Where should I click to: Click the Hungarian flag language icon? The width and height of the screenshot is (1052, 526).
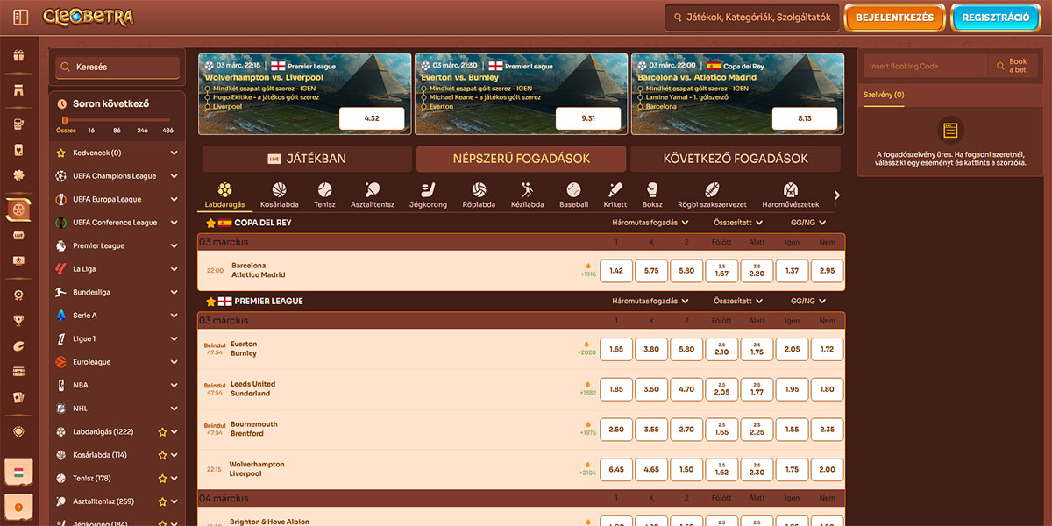point(19,472)
